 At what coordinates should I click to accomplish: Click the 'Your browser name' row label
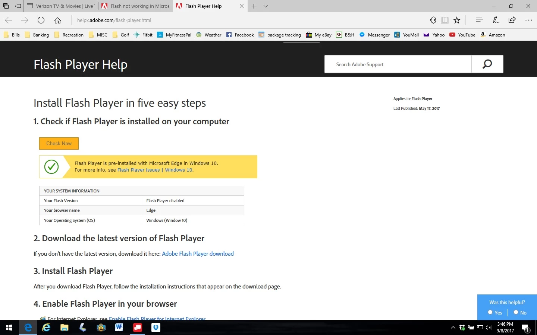62,210
